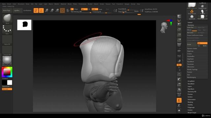This screenshot has width=211, height=118.
Task: Click the color picker square
Action: pos(7,72)
